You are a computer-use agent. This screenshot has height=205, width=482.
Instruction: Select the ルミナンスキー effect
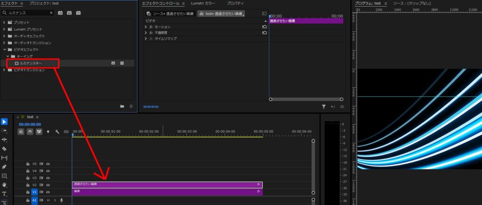tap(31, 63)
